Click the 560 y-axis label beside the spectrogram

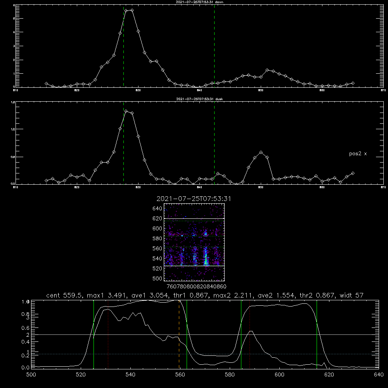158,248
